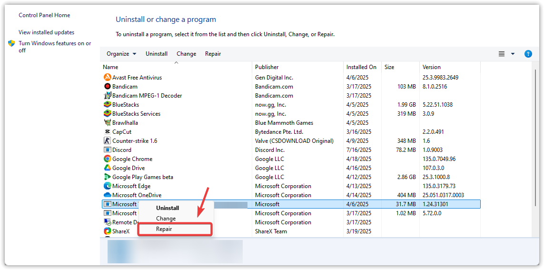This screenshot has width=544, height=270.
Task: Click Change in the toolbar
Action: (x=186, y=54)
